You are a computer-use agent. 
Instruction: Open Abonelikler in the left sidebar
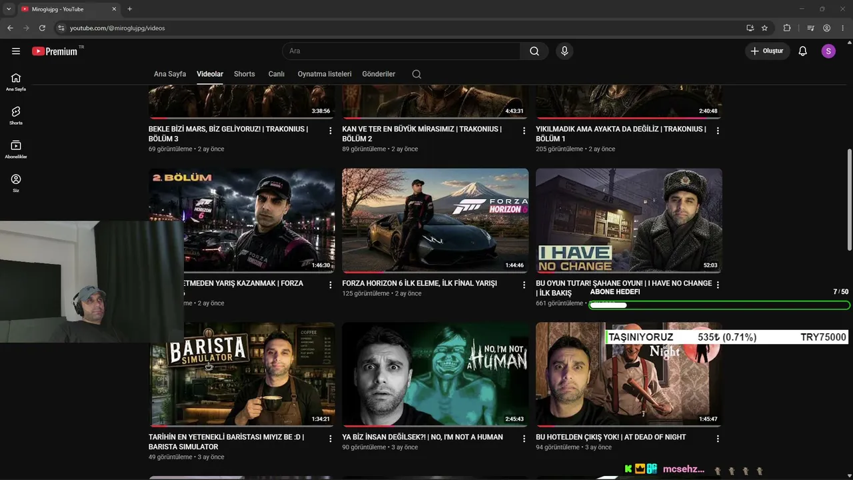(x=16, y=150)
